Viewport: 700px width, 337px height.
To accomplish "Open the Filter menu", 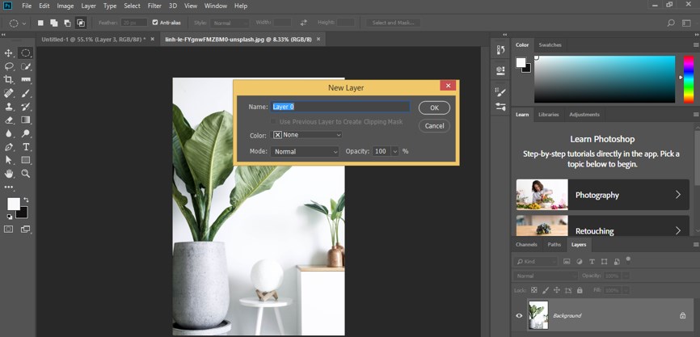I will pyautogui.click(x=154, y=6).
